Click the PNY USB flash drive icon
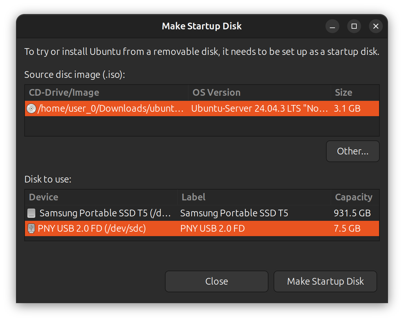 tap(31, 228)
